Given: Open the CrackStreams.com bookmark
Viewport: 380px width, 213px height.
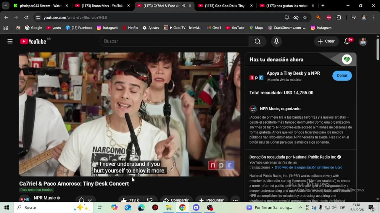Looking at the screenshot, I should pyautogui.click(x=287, y=28).
